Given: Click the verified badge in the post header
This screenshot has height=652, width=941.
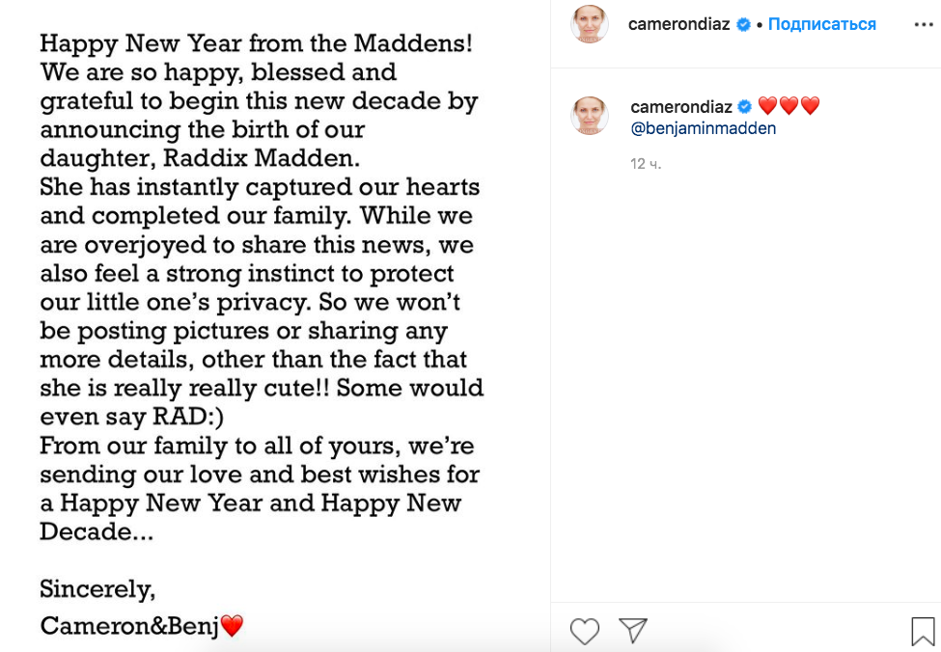Looking at the screenshot, I should point(743,24).
